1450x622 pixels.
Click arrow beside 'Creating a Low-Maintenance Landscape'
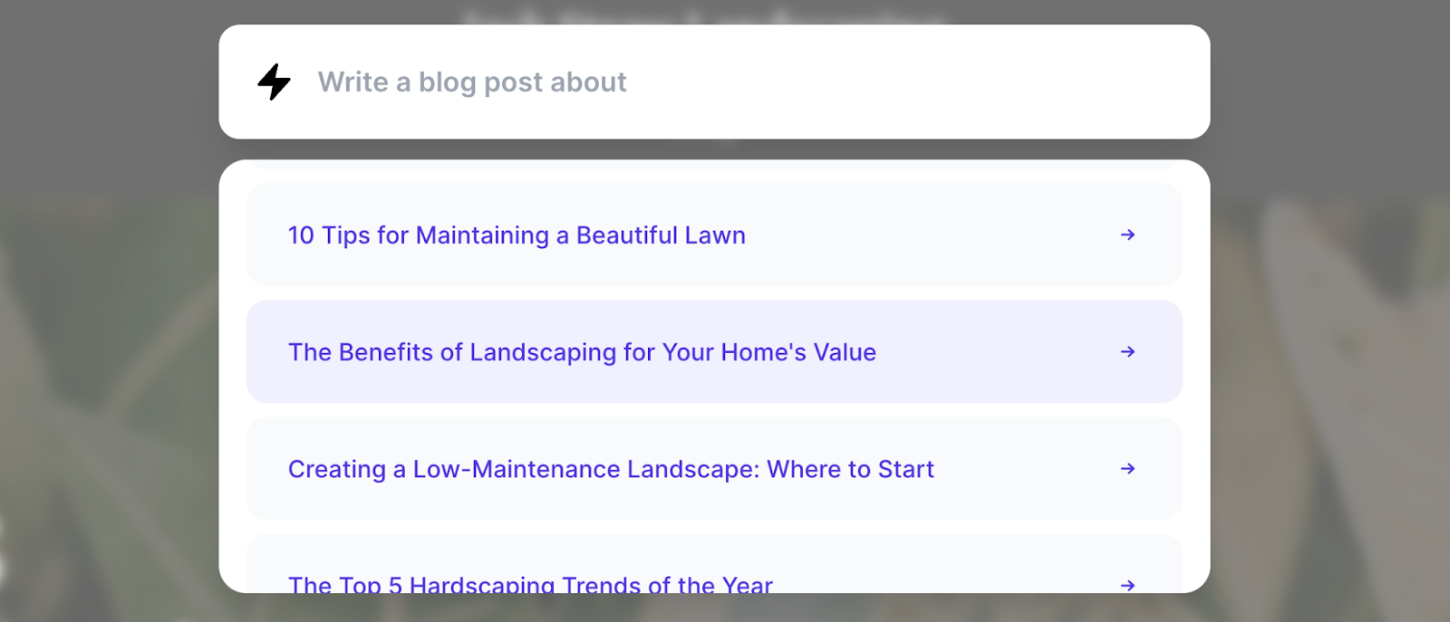click(1127, 469)
